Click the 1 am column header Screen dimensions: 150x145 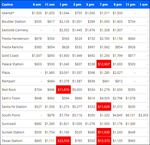pos(143,4)
